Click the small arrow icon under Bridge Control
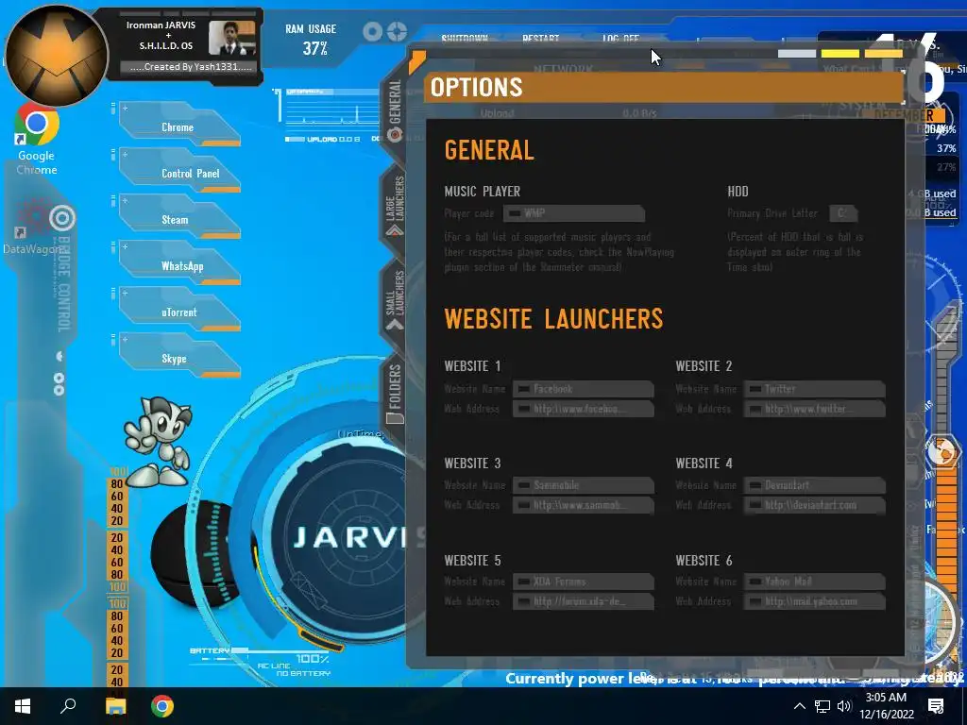The width and height of the screenshot is (967, 725). tap(59, 356)
